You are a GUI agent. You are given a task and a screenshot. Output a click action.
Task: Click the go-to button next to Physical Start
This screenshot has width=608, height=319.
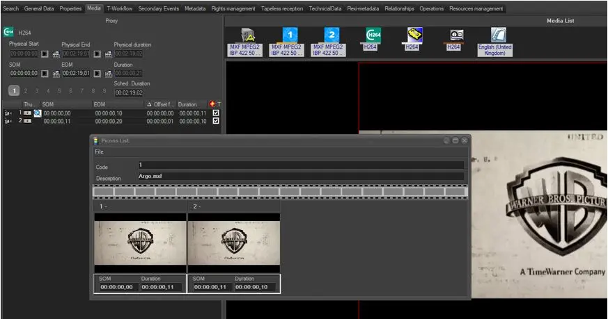click(44, 54)
